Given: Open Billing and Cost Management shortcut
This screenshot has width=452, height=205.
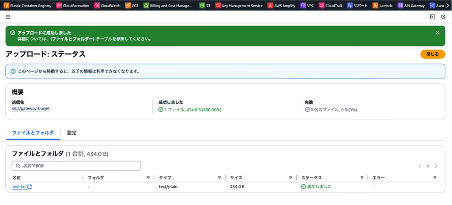Looking at the screenshot, I should 168,5.
